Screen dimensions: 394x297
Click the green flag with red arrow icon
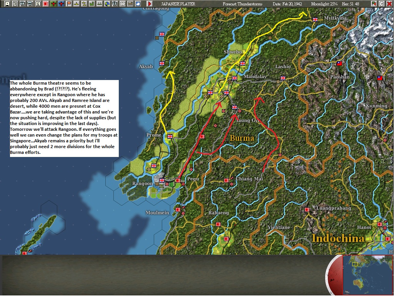point(374,4)
